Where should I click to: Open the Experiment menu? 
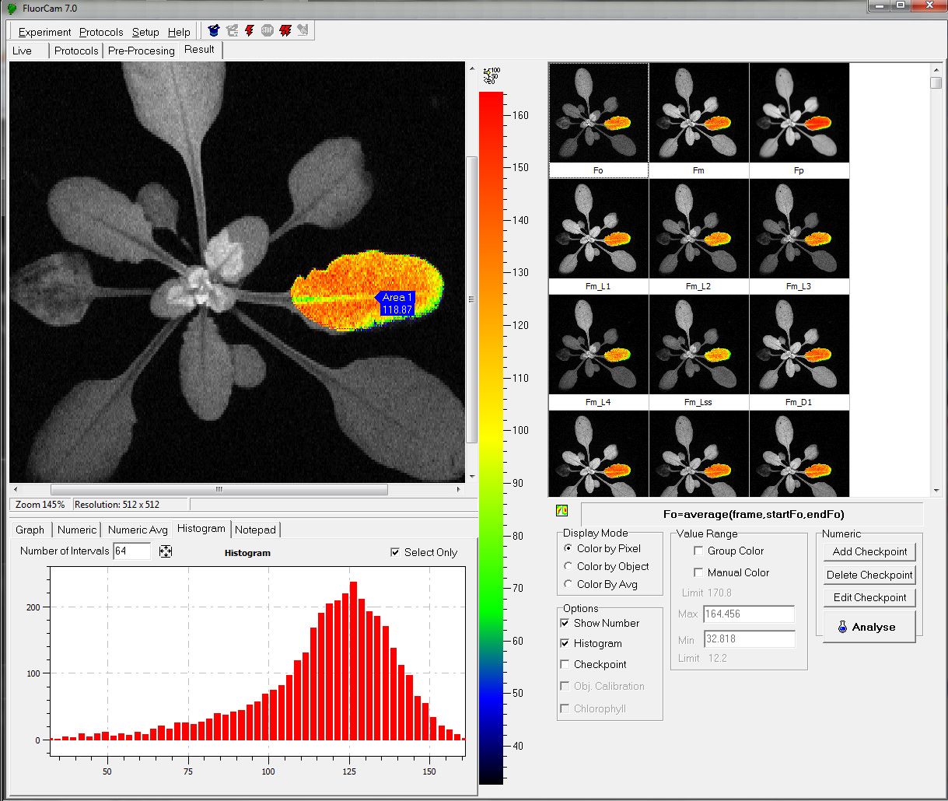pos(44,32)
